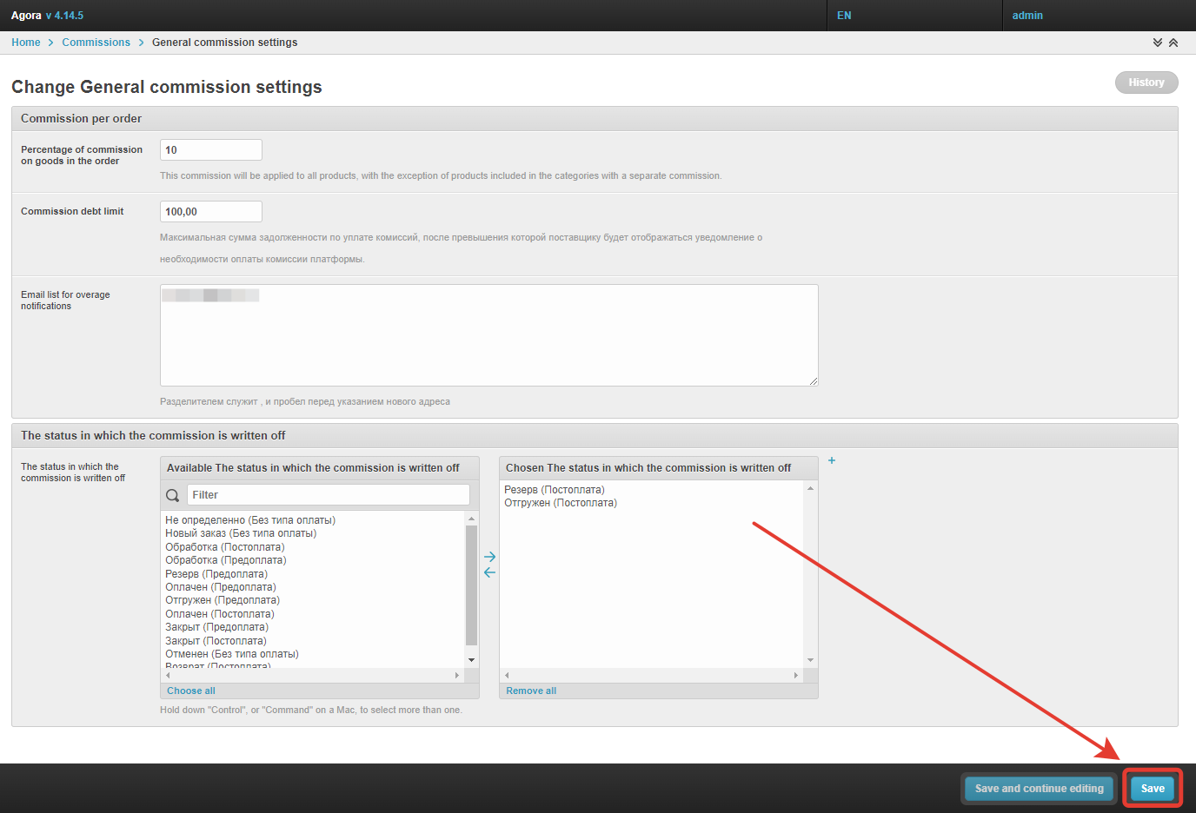The width and height of the screenshot is (1196, 813).
Task: Expand all sections with double-down chevron
Action: coord(1157,43)
